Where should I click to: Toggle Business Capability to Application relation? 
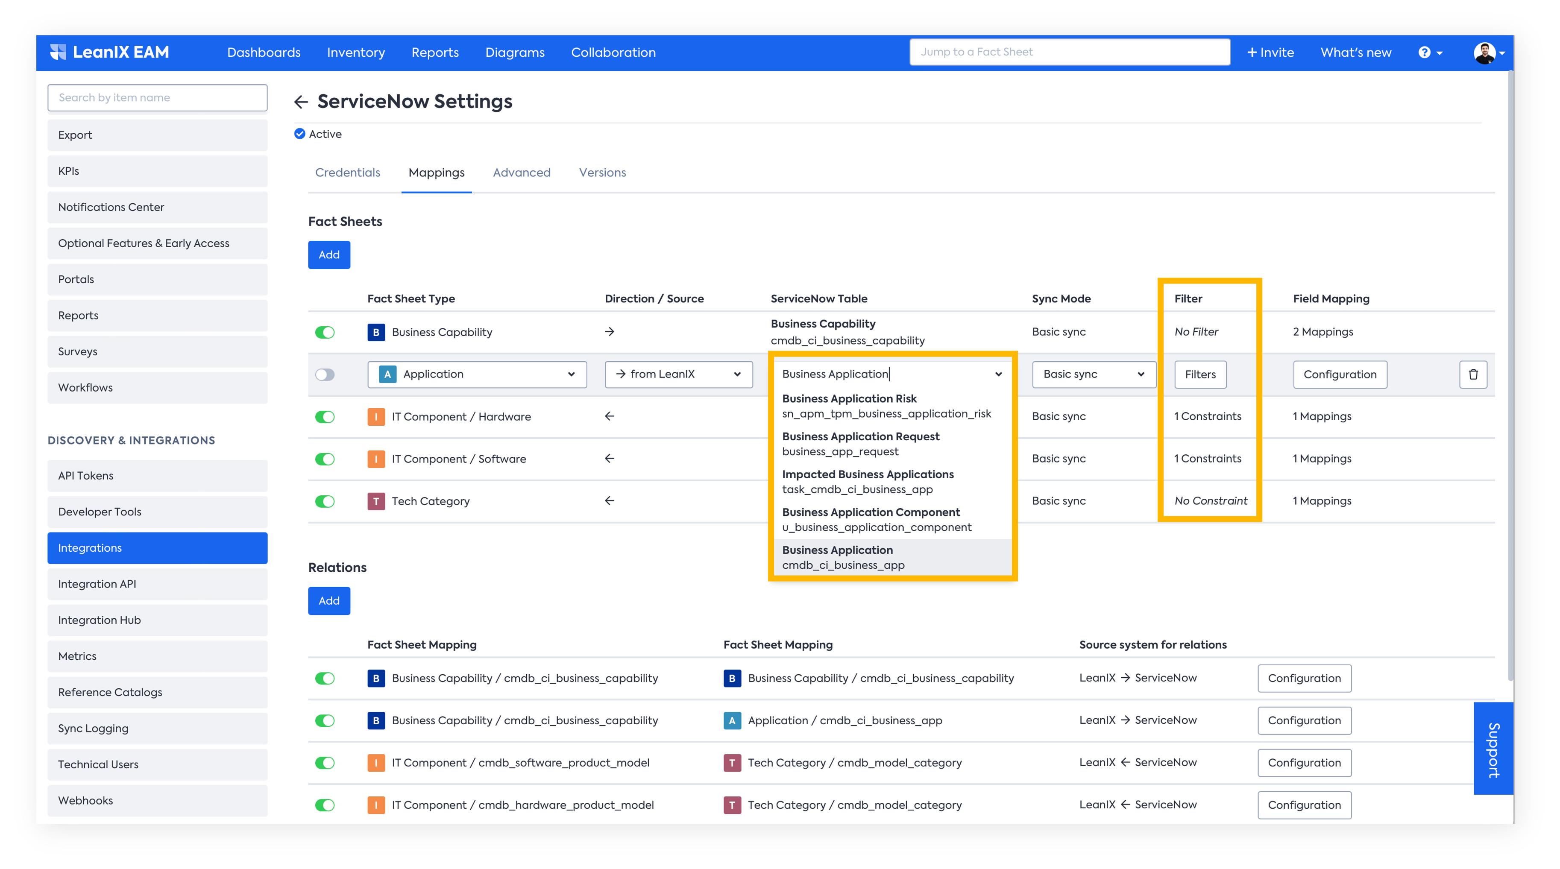point(325,721)
